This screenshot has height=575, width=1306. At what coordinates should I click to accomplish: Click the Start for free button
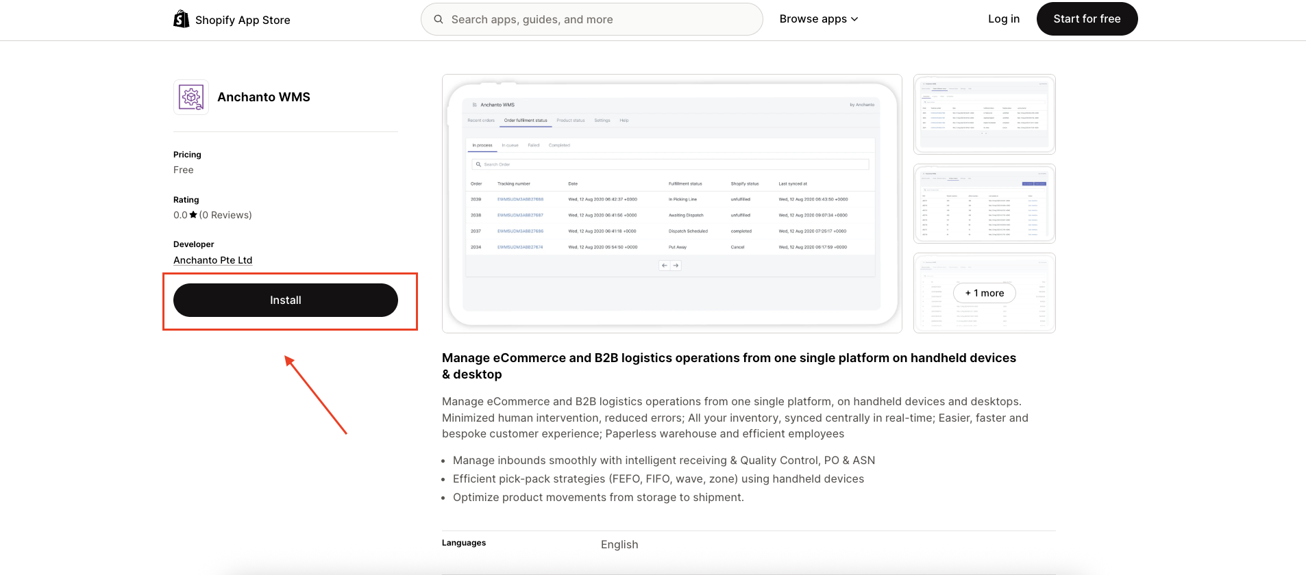pyautogui.click(x=1087, y=19)
